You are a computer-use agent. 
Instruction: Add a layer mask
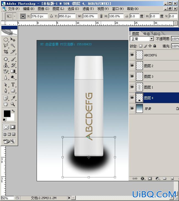point(150,178)
